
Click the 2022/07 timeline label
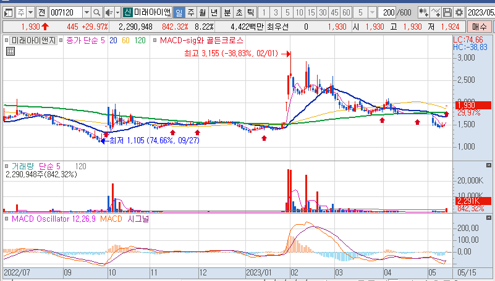pyautogui.click(x=17, y=272)
